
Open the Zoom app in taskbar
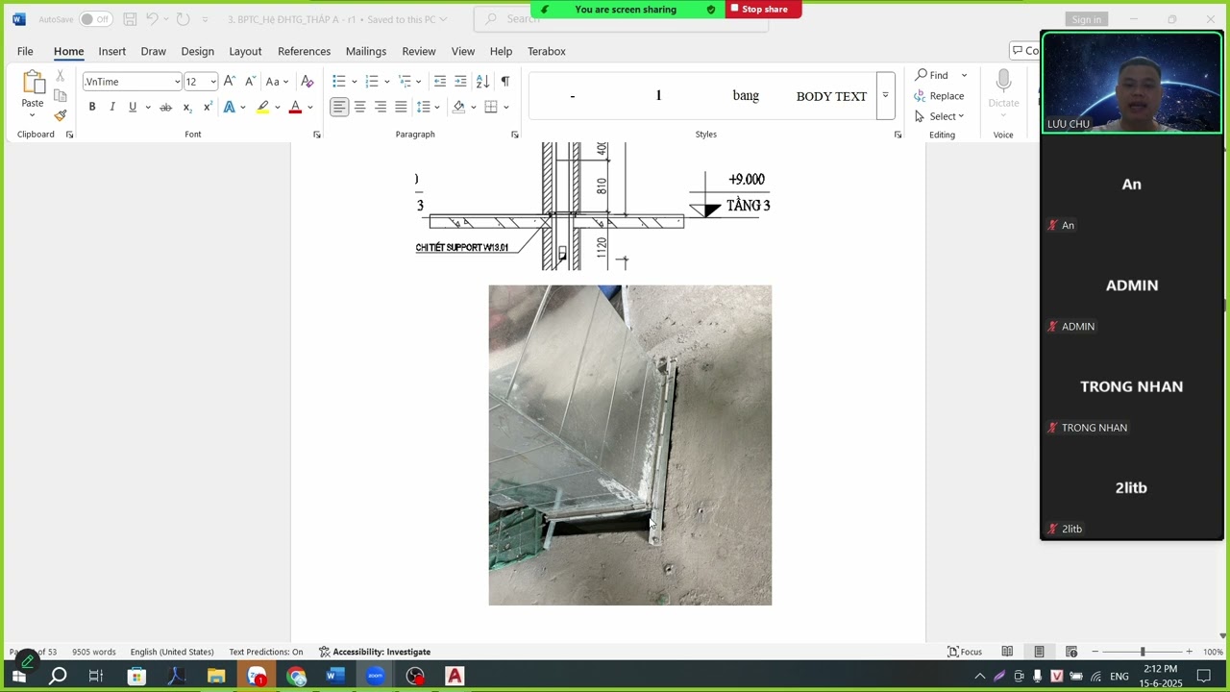tap(375, 676)
